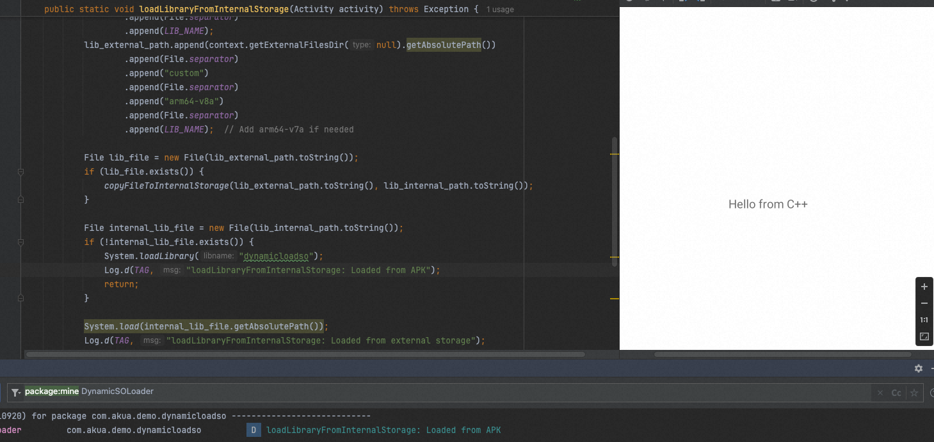
Task: Click warning marker beside File lib_file line
Action: 615,154
